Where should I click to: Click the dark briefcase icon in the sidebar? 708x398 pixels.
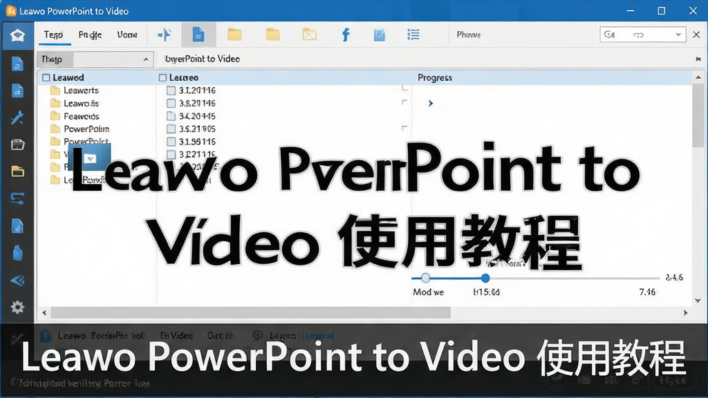tap(17, 145)
